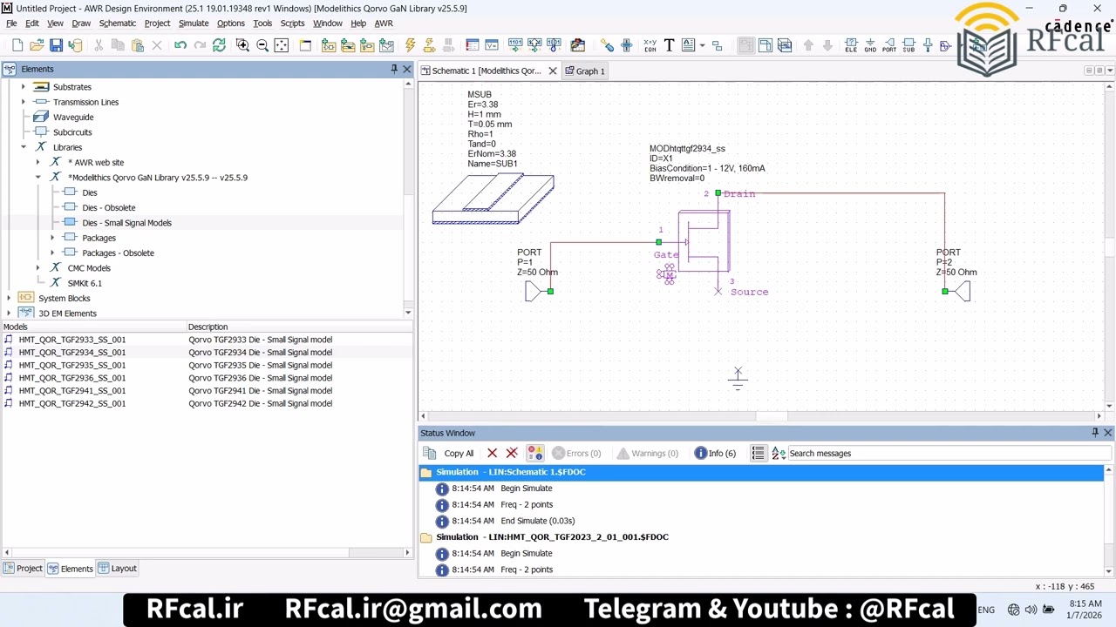
Task: Expand the Packages node
Action: (x=52, y=238)
